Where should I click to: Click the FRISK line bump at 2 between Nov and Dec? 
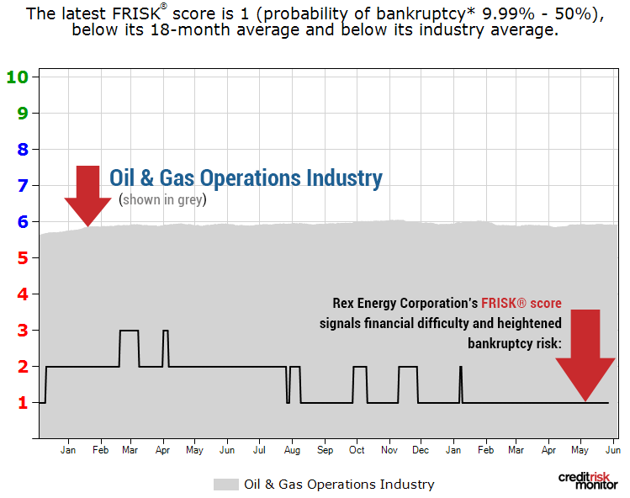point(408,367)
